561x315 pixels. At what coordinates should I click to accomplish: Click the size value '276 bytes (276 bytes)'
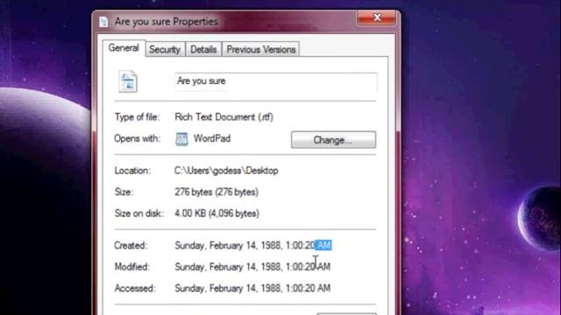[x=217, y=192]
